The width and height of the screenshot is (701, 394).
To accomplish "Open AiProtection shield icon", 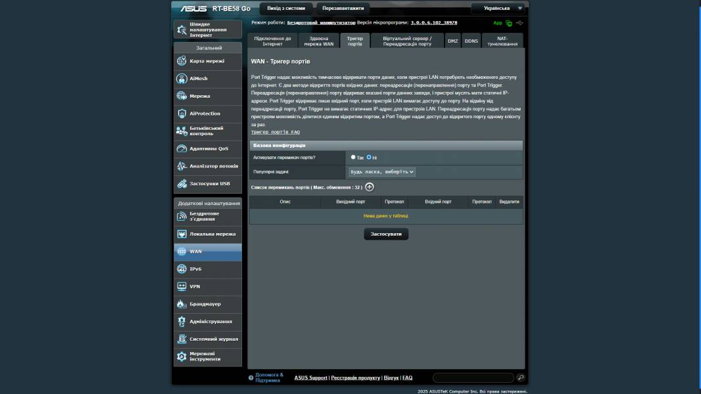I will click(x=182, y=114).
